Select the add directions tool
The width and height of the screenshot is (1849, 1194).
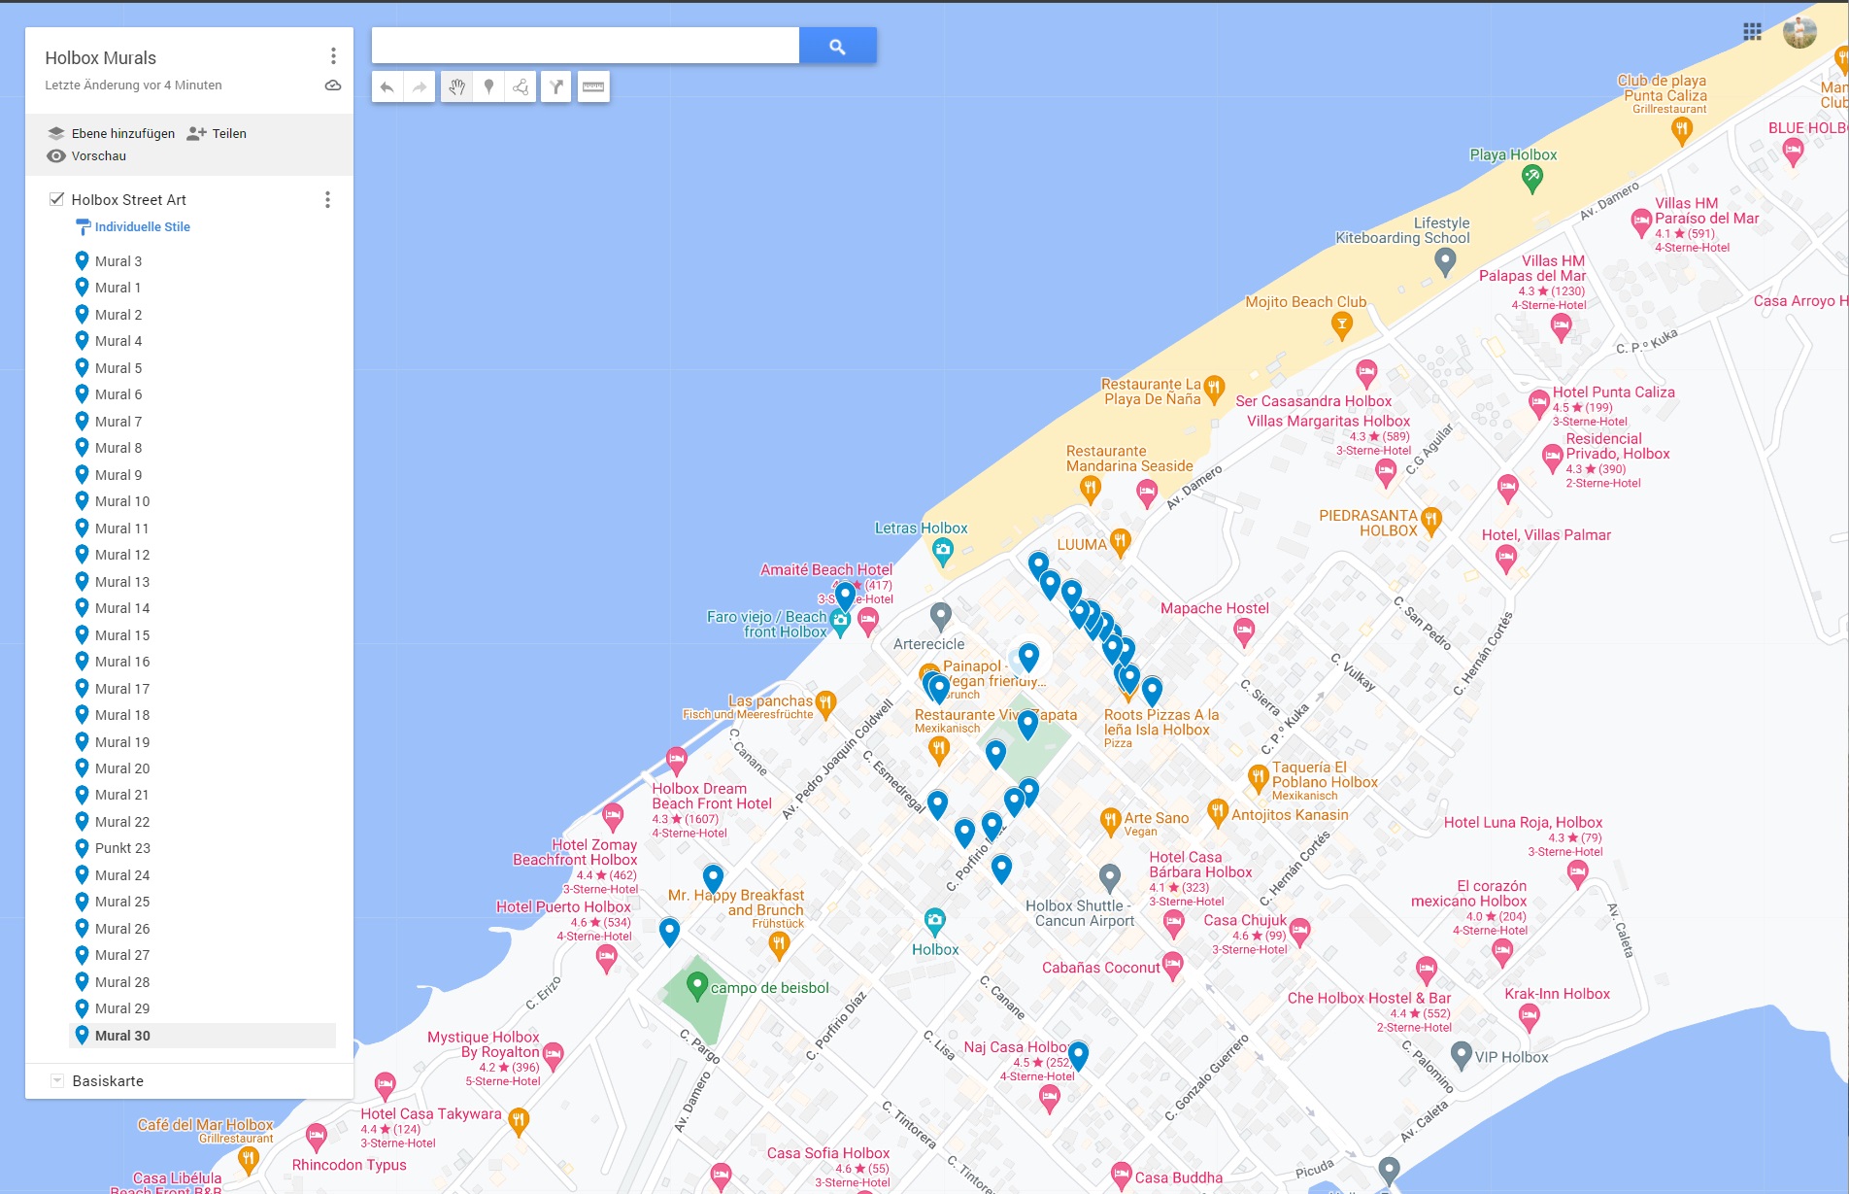pos(555,87)
